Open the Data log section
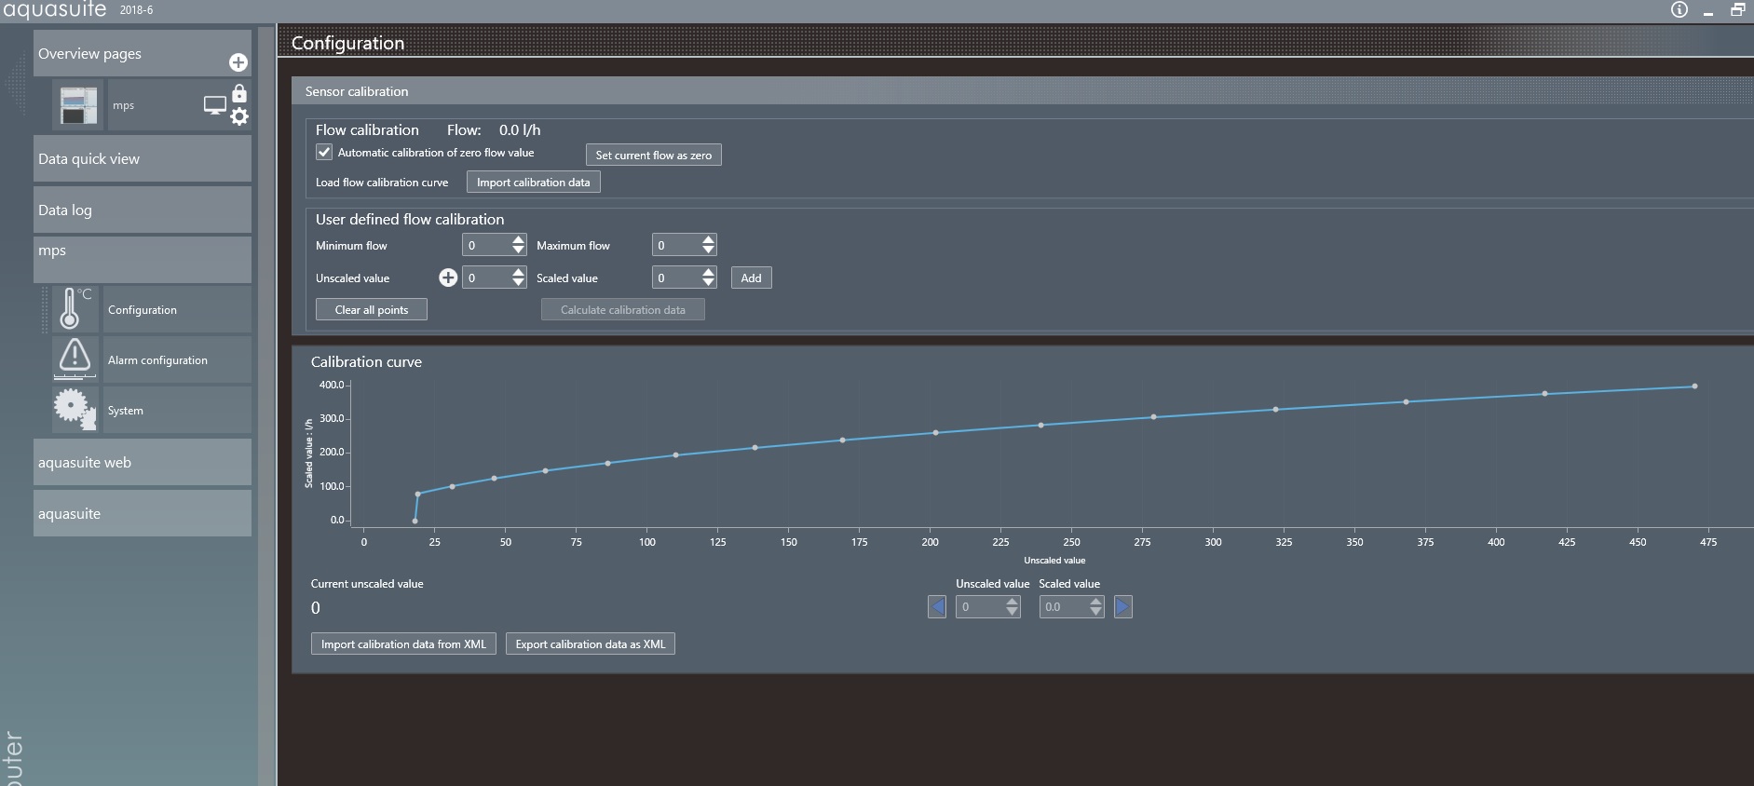Screen dimensions: 1754x786 tap(142, 210)
